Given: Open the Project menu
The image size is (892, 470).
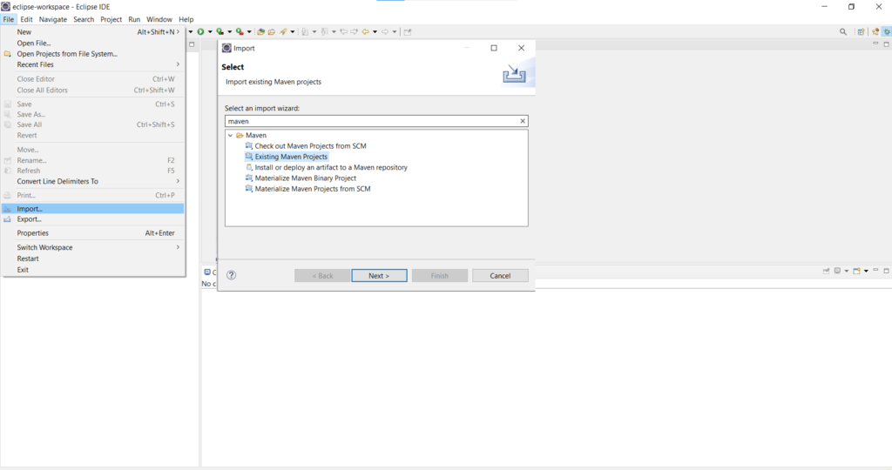Looking at the screenshot, I should coord(111,19).
